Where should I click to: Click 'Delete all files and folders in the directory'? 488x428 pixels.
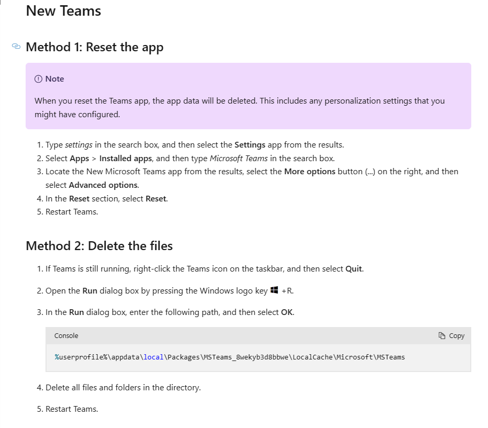123,388
